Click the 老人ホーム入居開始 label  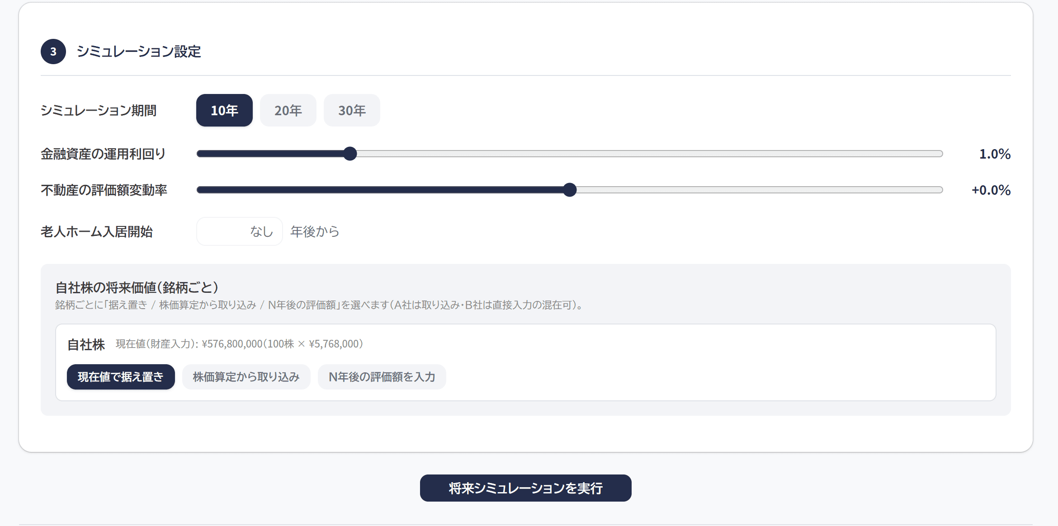pyautogui.click(x=97, y=232)
